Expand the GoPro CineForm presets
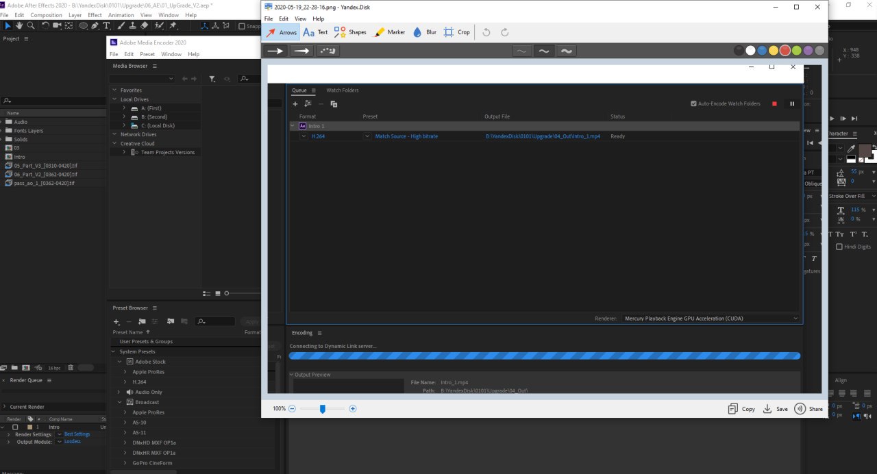877x474 pixels. tap(125, 464)
